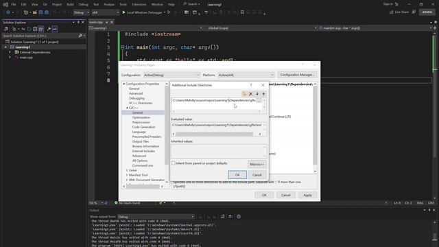The width and height of the screenshot is (439, 247).
Task: Click OK in Additional Include Directories dialog
Action: (237, 175)
